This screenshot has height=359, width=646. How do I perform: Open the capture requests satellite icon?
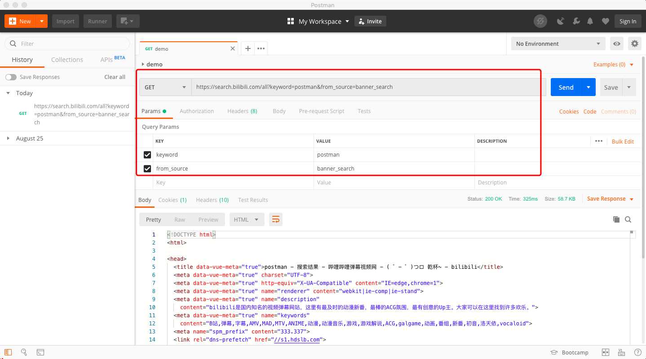pos(561,21)
